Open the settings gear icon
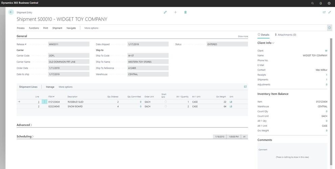The width and height of the screenshot is (335, 169). point(329,3)
